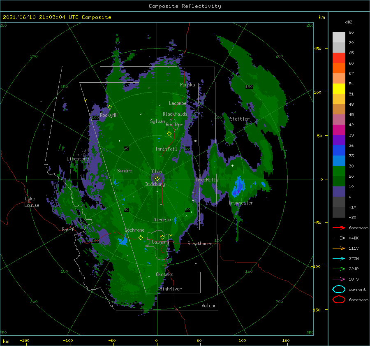The image size is (370, 346).
Task: Click the red 60–65 dBZ color swatch
Action: coord(339,58)
